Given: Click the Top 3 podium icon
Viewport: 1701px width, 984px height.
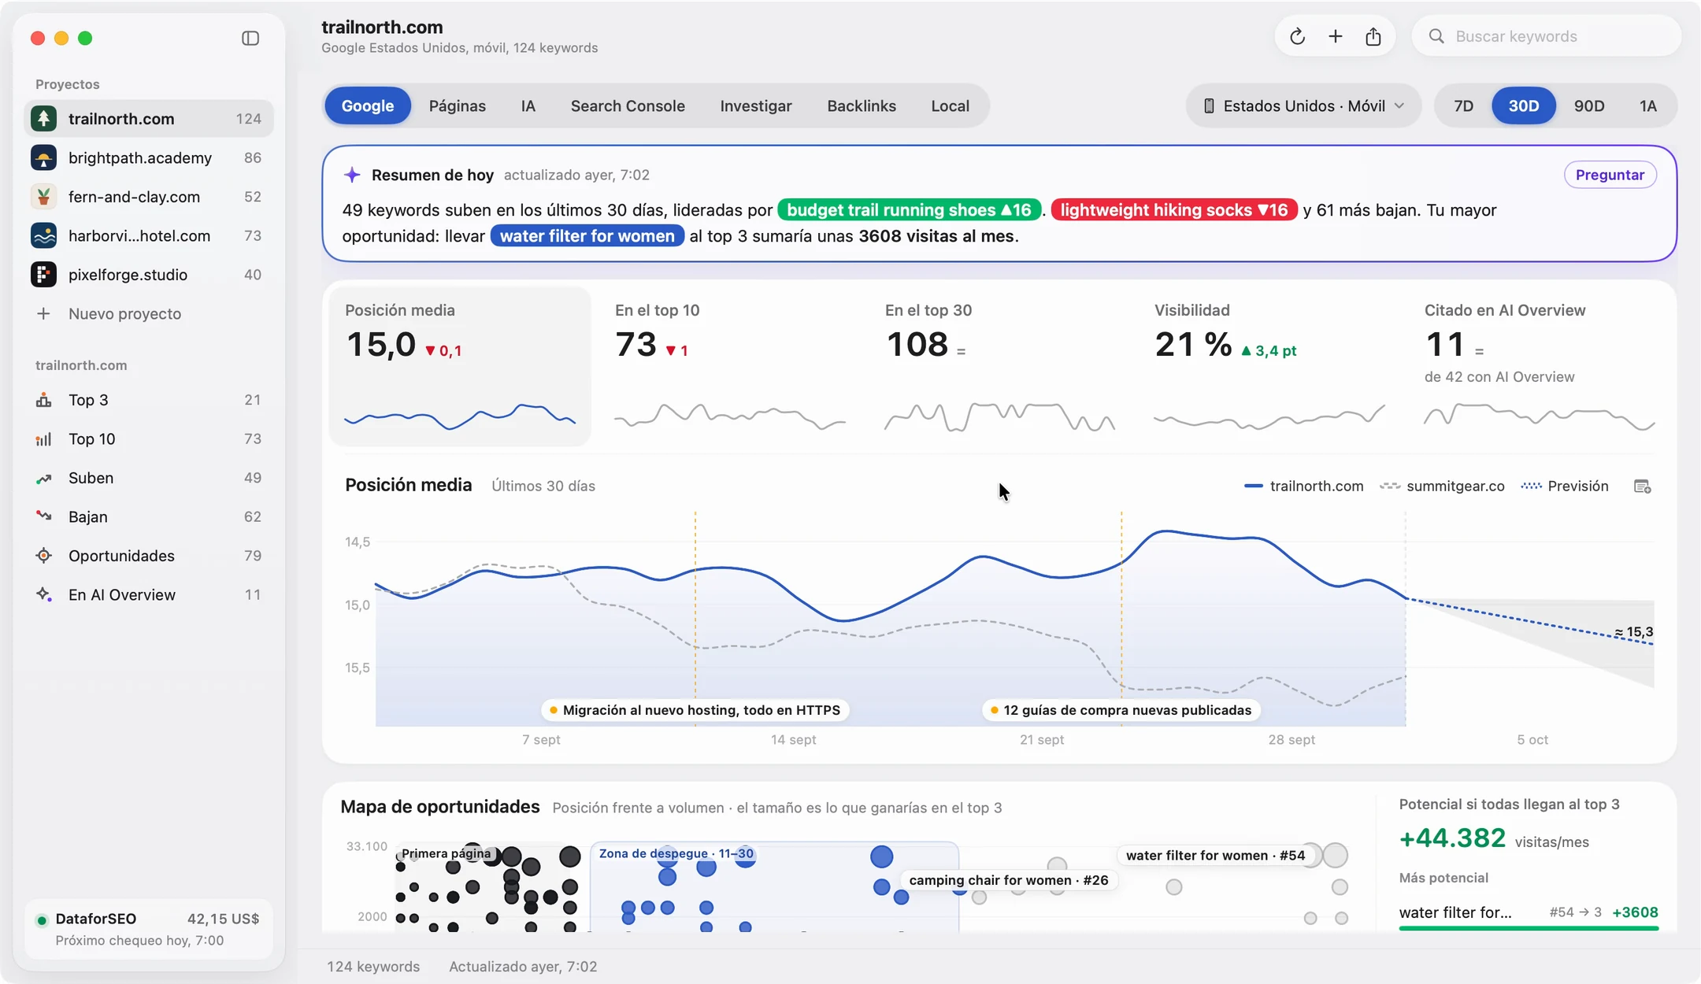Looking at the screenshot, I should click(x=43, y=400).
